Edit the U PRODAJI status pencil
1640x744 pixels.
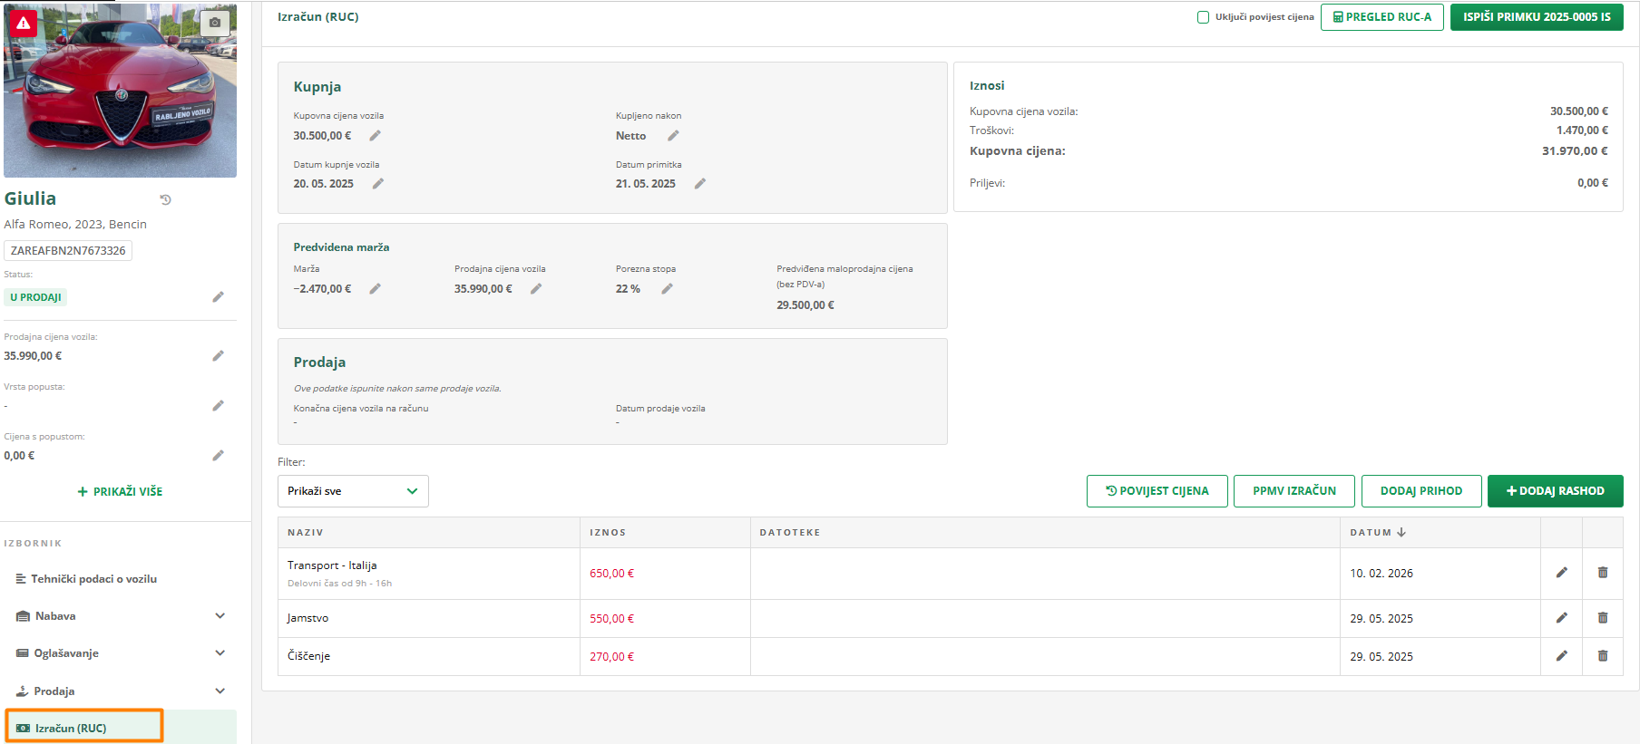218,297
